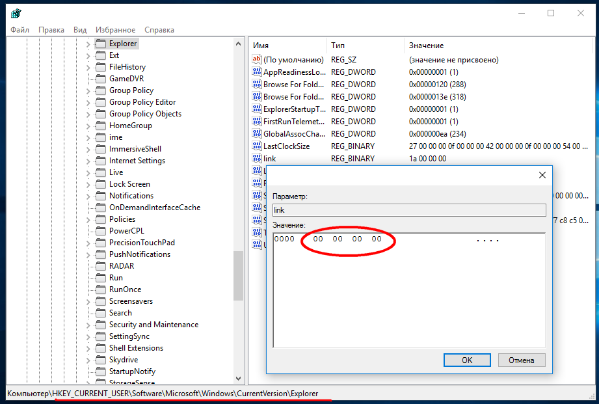The height and width of the screenshot is (404, 599).
Task: Click the StartupNotify folder icon
Action: pyautogui.click(x=101, y=371)
